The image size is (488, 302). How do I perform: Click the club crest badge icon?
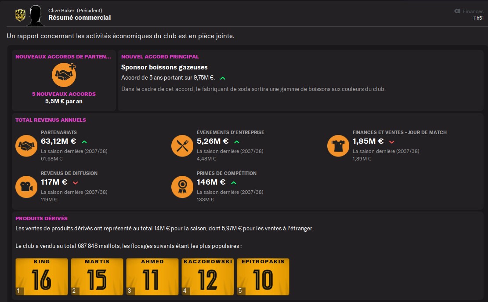point(20,15)
